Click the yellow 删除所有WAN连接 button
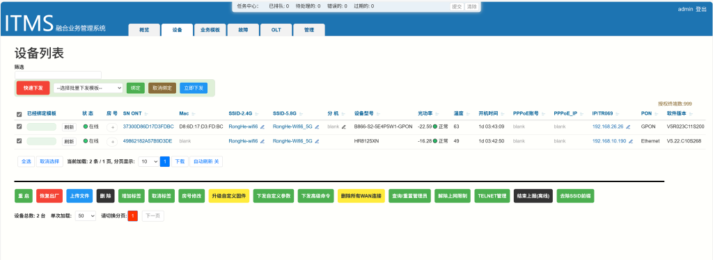This screenshot has width=713, height=260. click(361, 196)
